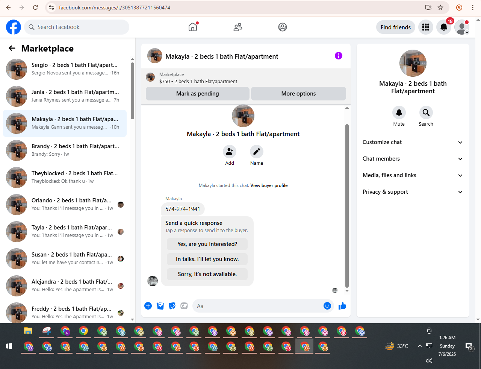Click the phone number message 574-274-1941
Viewport: 481px width, 369px height.
[183, 209]
